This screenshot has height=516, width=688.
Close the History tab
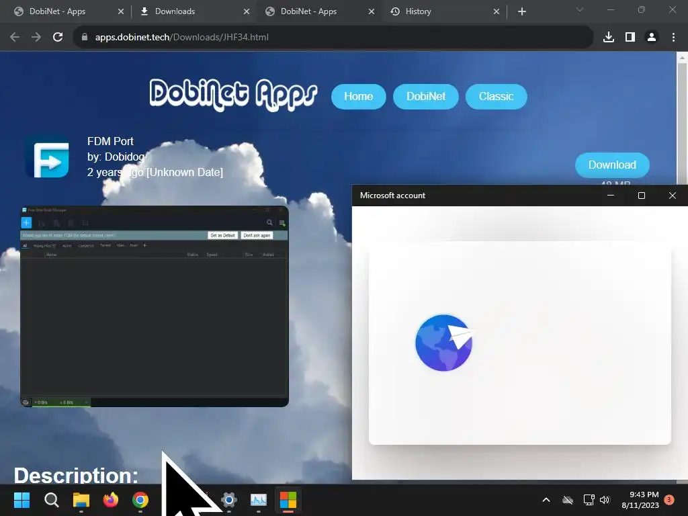pos(497,11)
